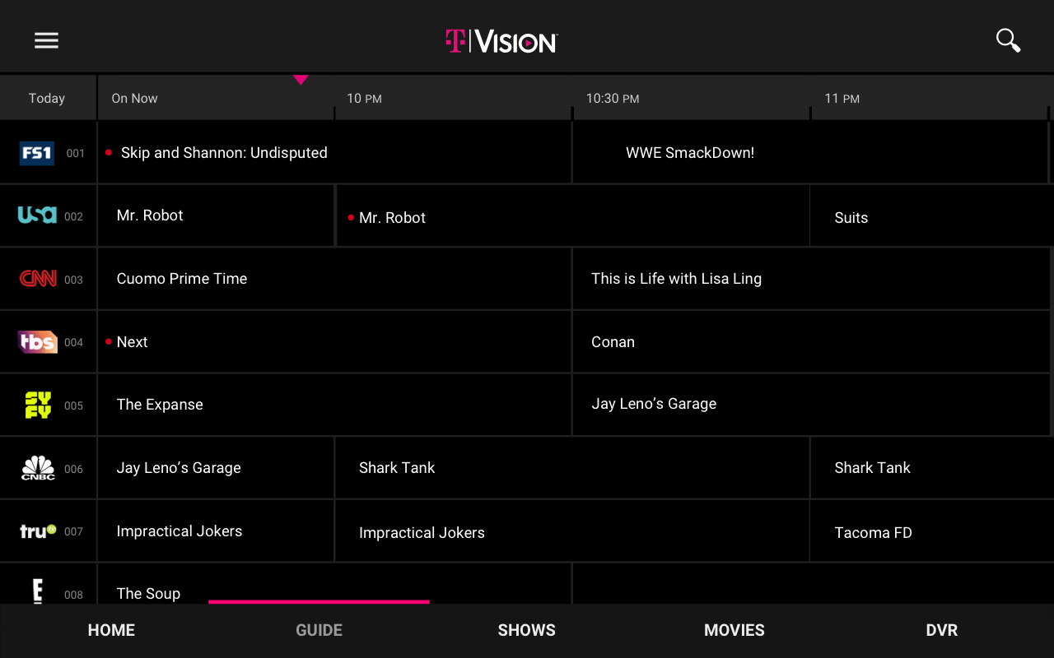Open Impractical Jokers at 10 PM
The image size is (1054, 658).
(x=572, y=531)
